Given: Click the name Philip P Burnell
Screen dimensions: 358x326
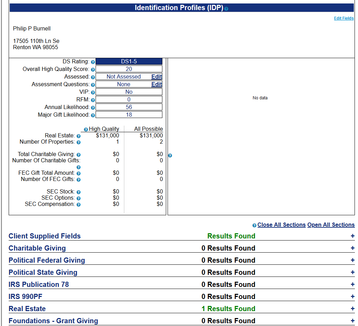Looking at the screenshot, I should click(32, 28).
